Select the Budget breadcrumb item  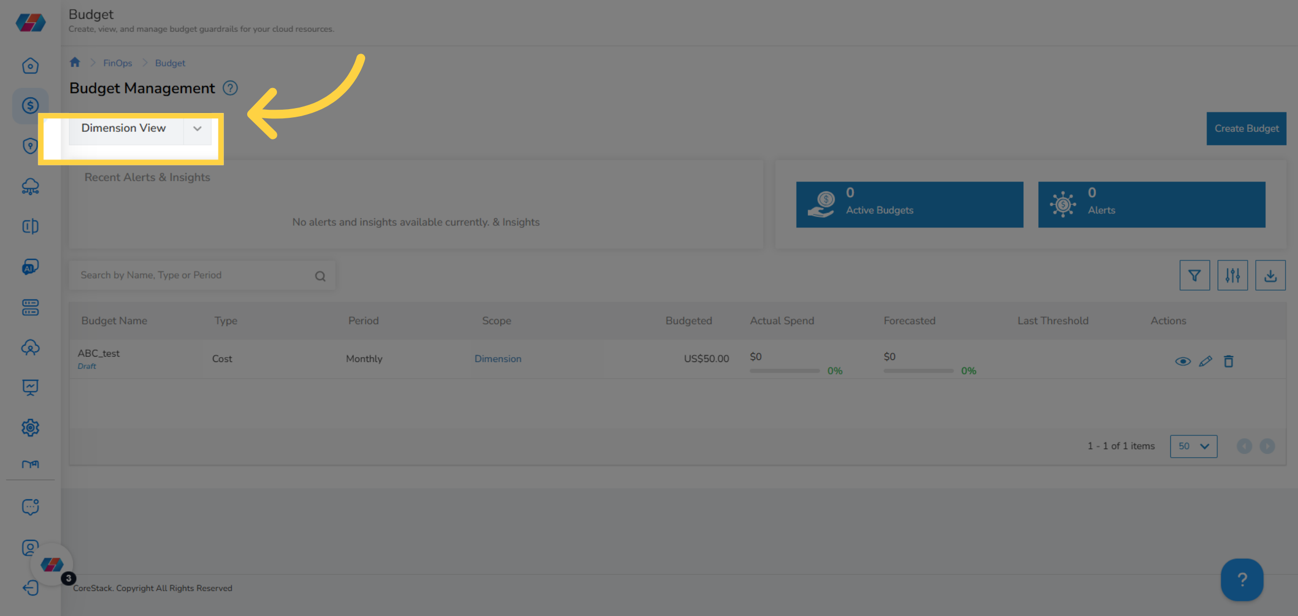click(170, 63)
